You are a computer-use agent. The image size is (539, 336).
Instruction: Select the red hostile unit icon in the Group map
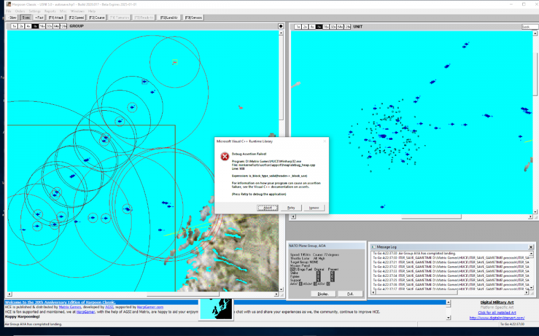point(240,108)
